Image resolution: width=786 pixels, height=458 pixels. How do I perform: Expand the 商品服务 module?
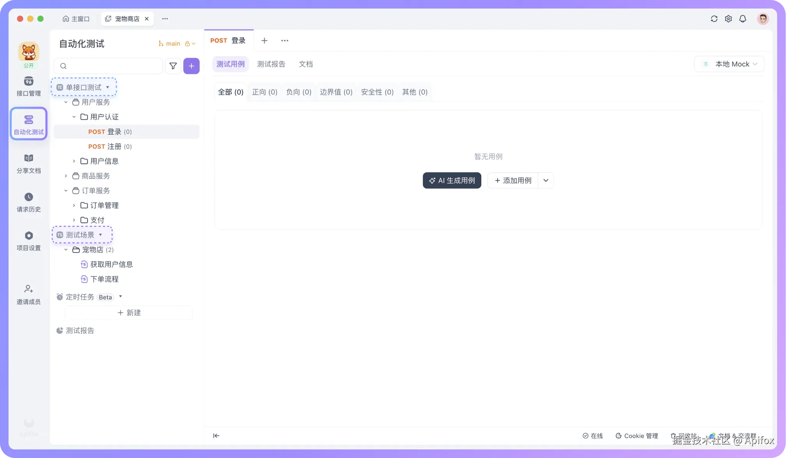(66, 176)
